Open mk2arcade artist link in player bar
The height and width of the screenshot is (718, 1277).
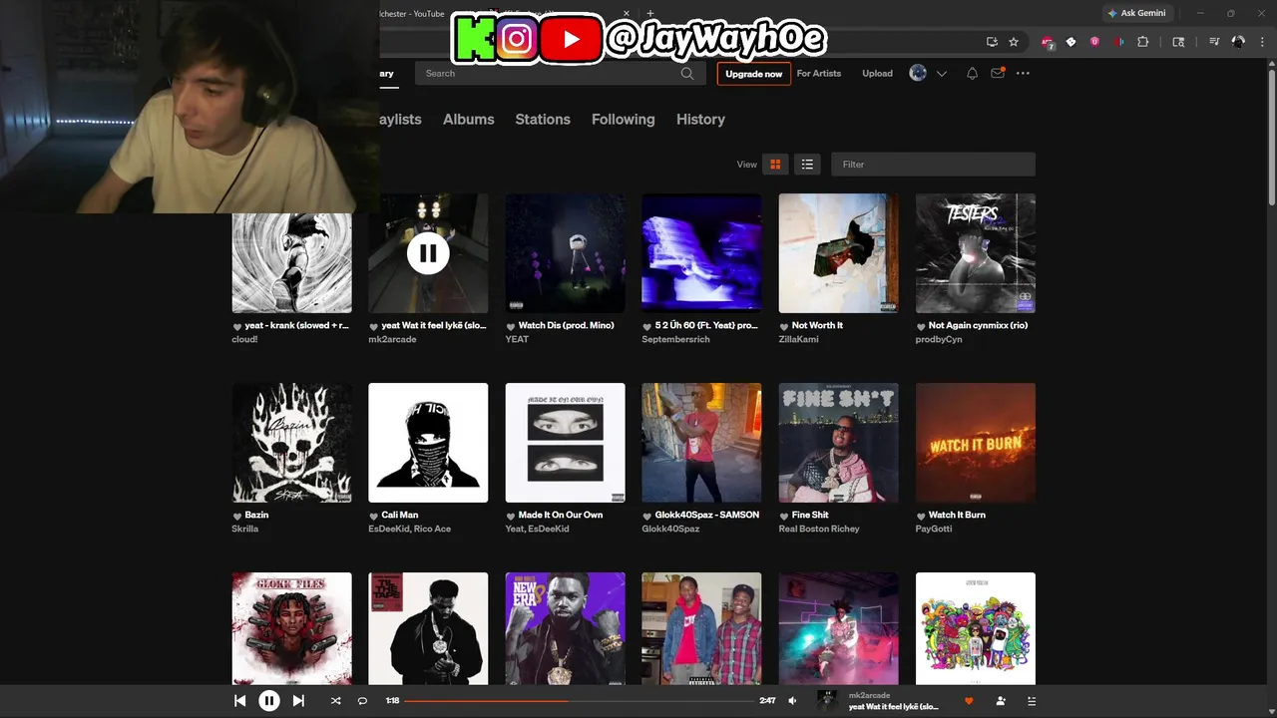pos(868,695)
